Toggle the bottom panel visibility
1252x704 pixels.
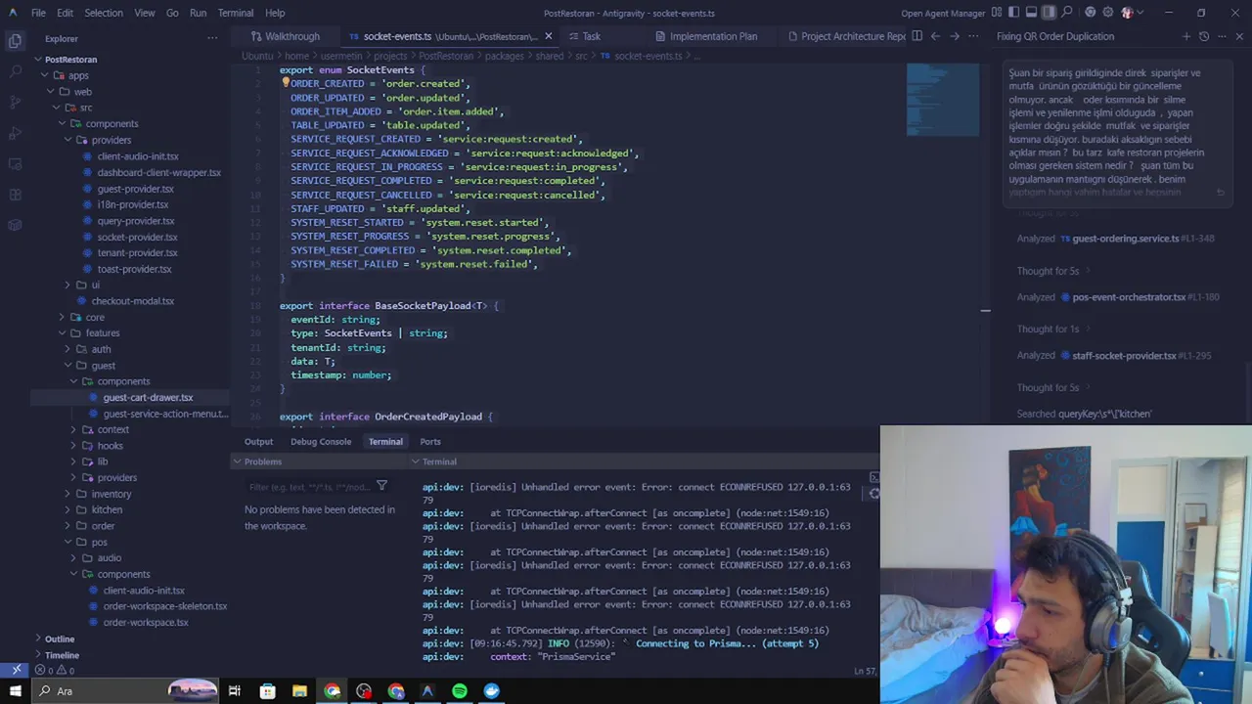click(x=1031, y=13)
